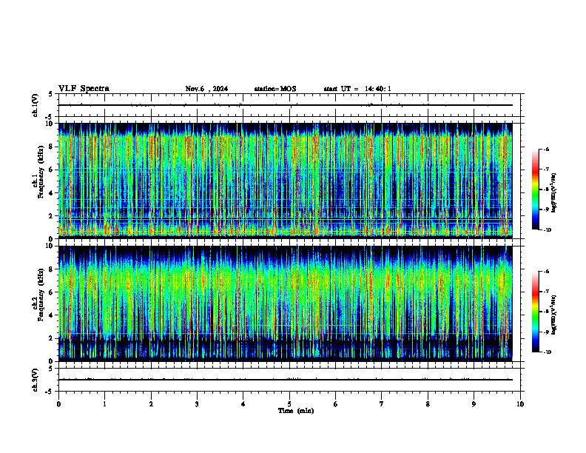Click the "4" kHz tick of ch.1 spectrogram
The image size is (586, 453).
51,193
